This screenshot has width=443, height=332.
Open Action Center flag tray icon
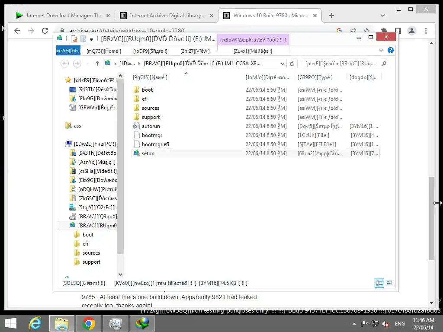pos(364,324)
